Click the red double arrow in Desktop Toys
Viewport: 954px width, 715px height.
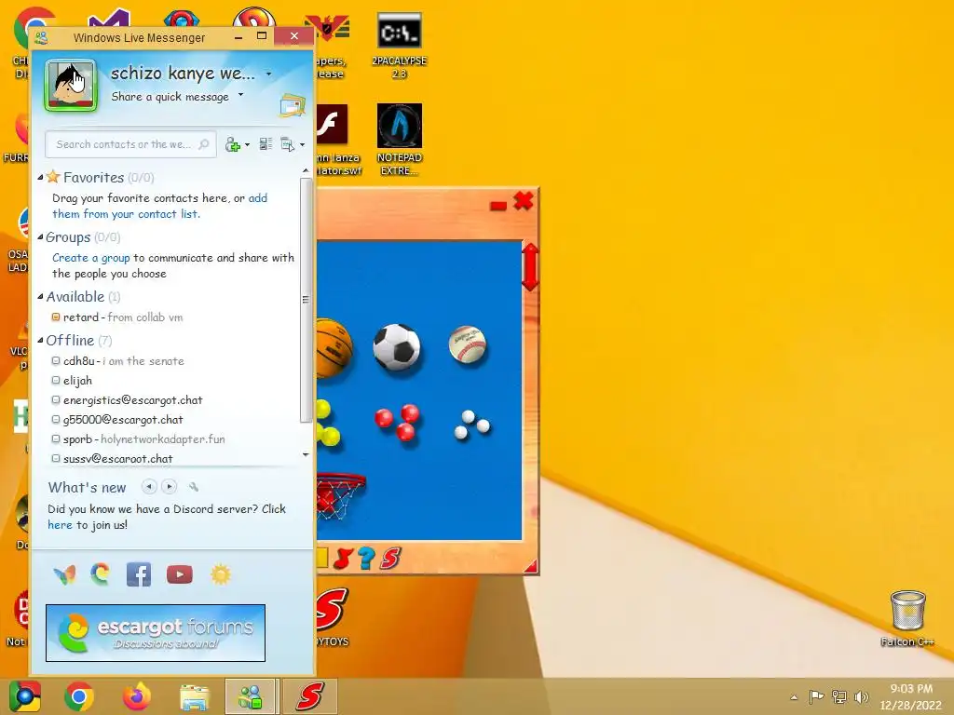click(530, 267)
